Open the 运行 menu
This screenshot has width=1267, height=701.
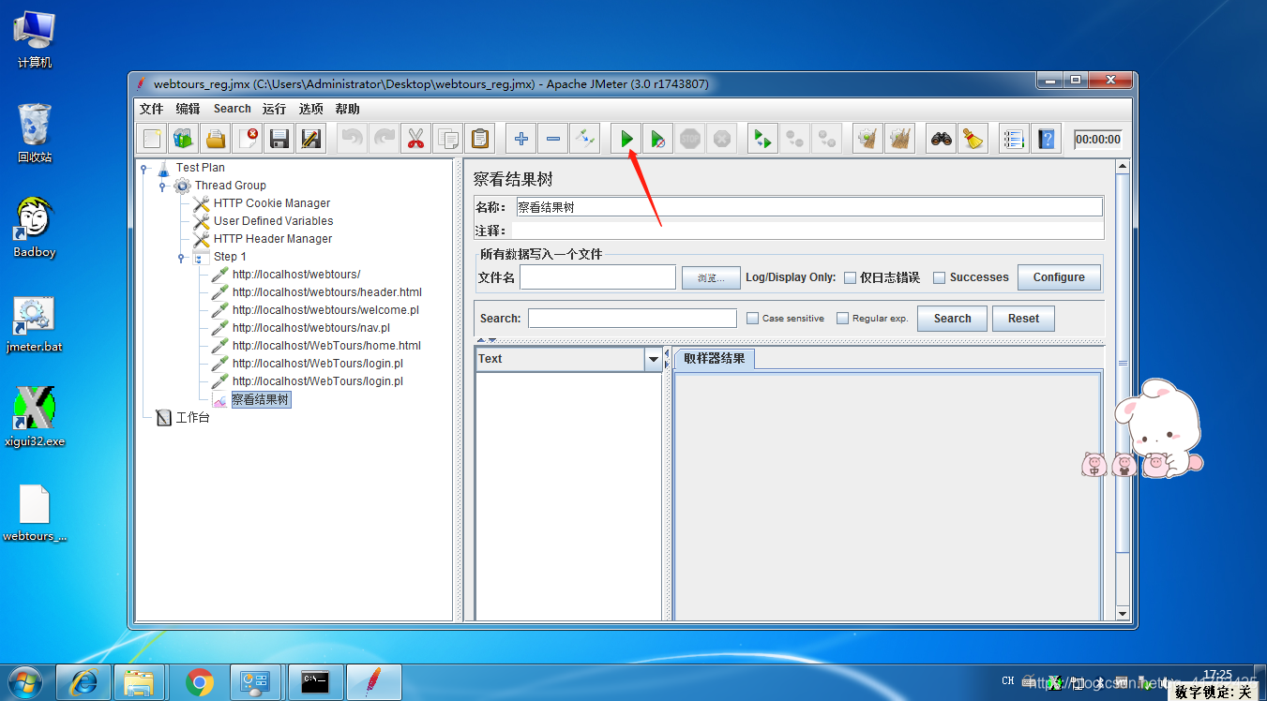tap(274, 109)
